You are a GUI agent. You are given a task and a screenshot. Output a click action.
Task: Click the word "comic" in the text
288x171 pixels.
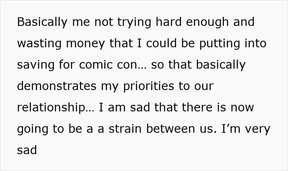96,65
